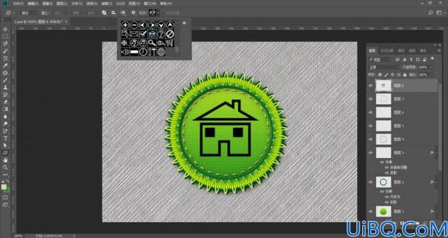This screenshot has width=448, height=238.
Task: Hide layer 图层 6 via eye icon
Action: (x=370, y=112)
